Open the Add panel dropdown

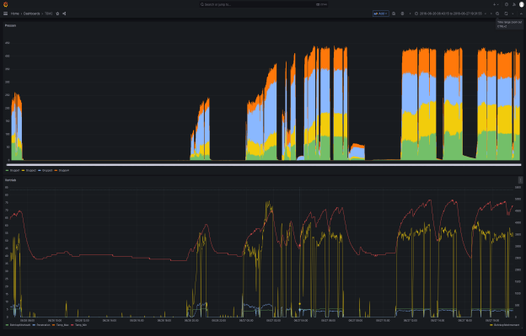[381, 13]
